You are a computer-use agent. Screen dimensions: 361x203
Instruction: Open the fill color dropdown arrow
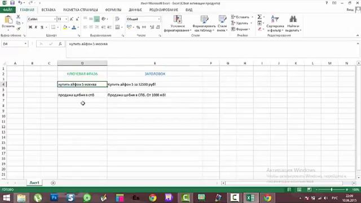point(69,28)
